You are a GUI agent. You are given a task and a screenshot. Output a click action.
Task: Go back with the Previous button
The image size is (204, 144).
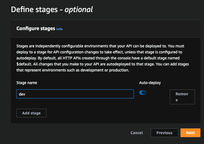(x=164, y=133)
